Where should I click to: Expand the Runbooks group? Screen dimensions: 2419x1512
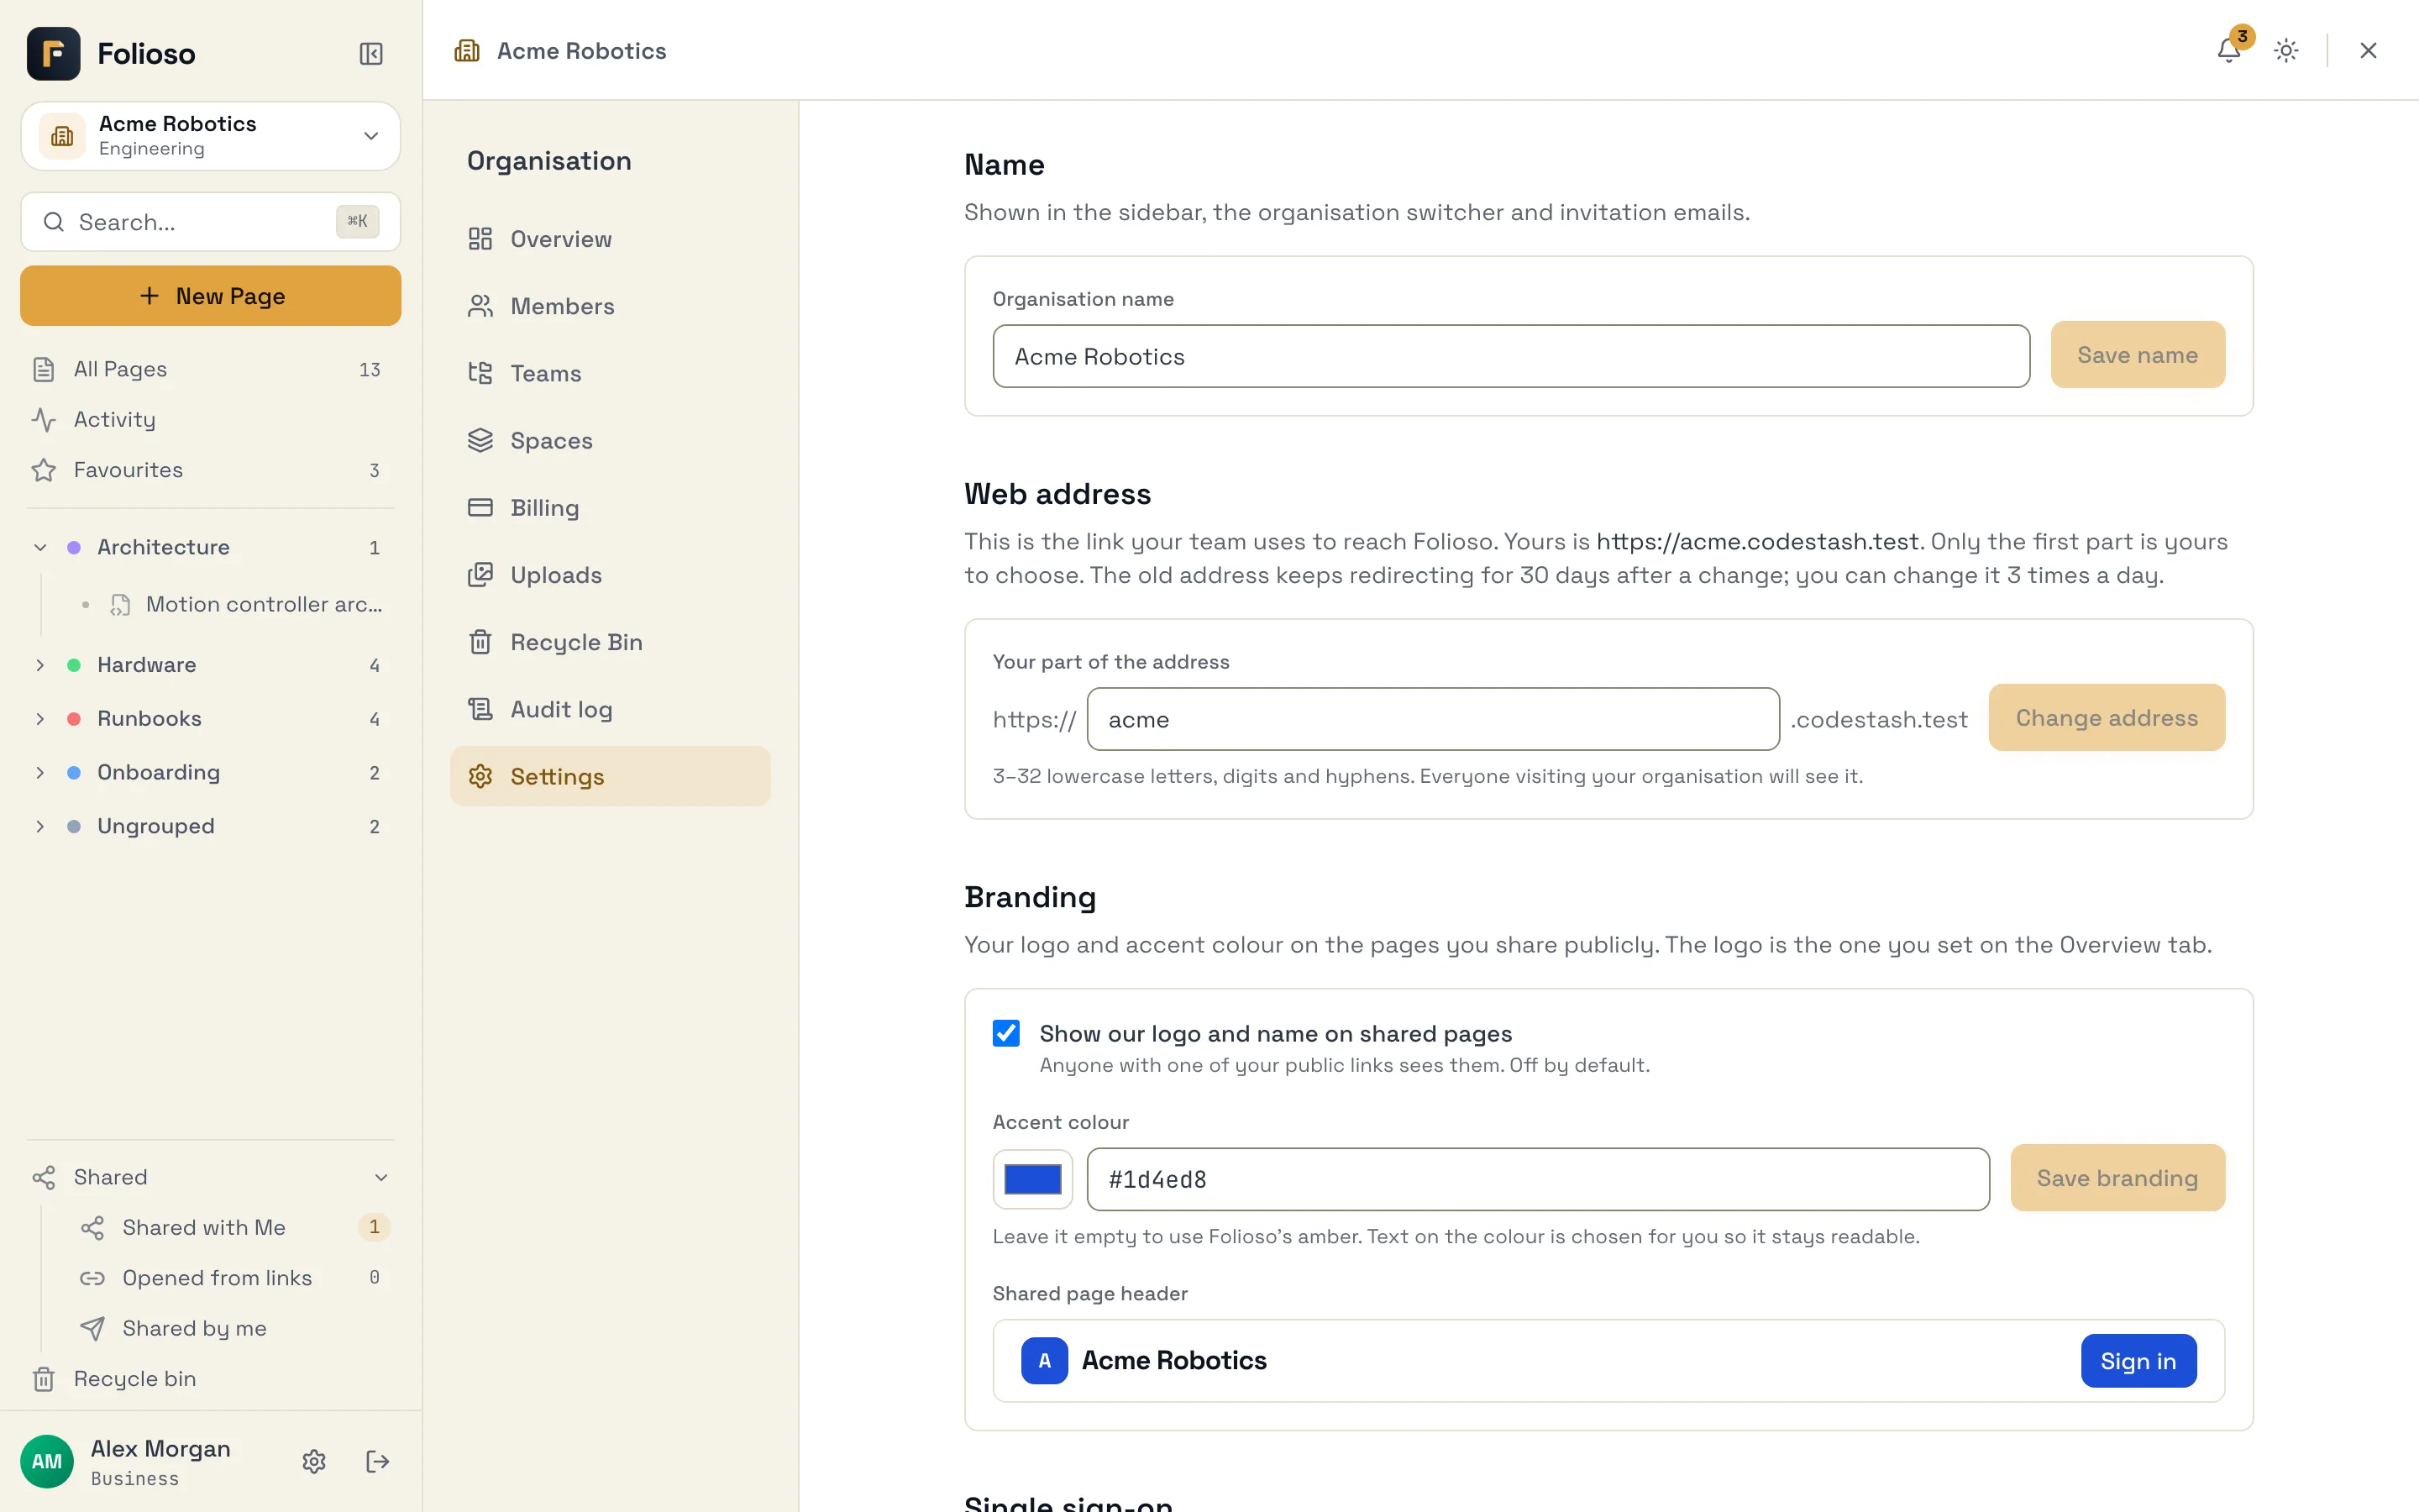40,718
